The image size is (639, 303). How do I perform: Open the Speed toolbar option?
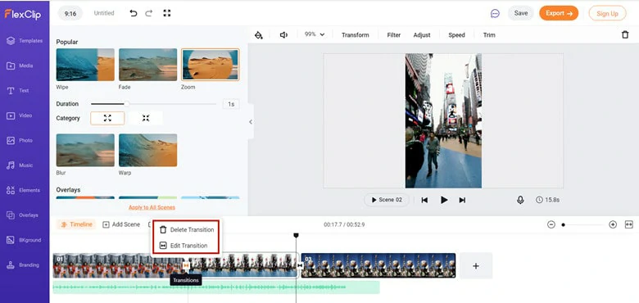tap(456, 35)
